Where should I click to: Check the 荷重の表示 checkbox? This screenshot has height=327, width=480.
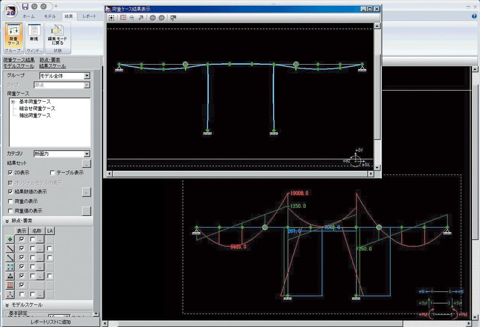click(11, 201)
